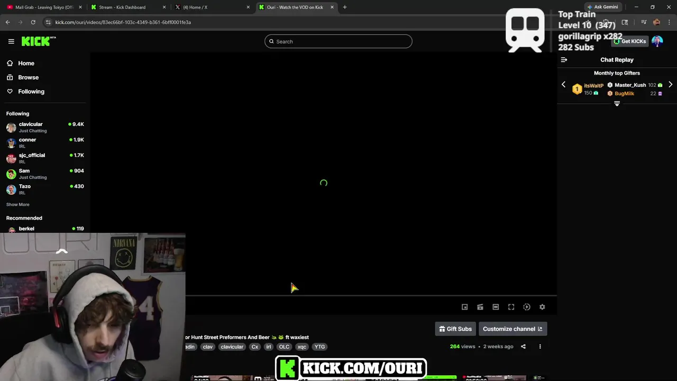Click the clip creation icon
The width and height of the screenshot is (677, 381).
click(480, 307)
